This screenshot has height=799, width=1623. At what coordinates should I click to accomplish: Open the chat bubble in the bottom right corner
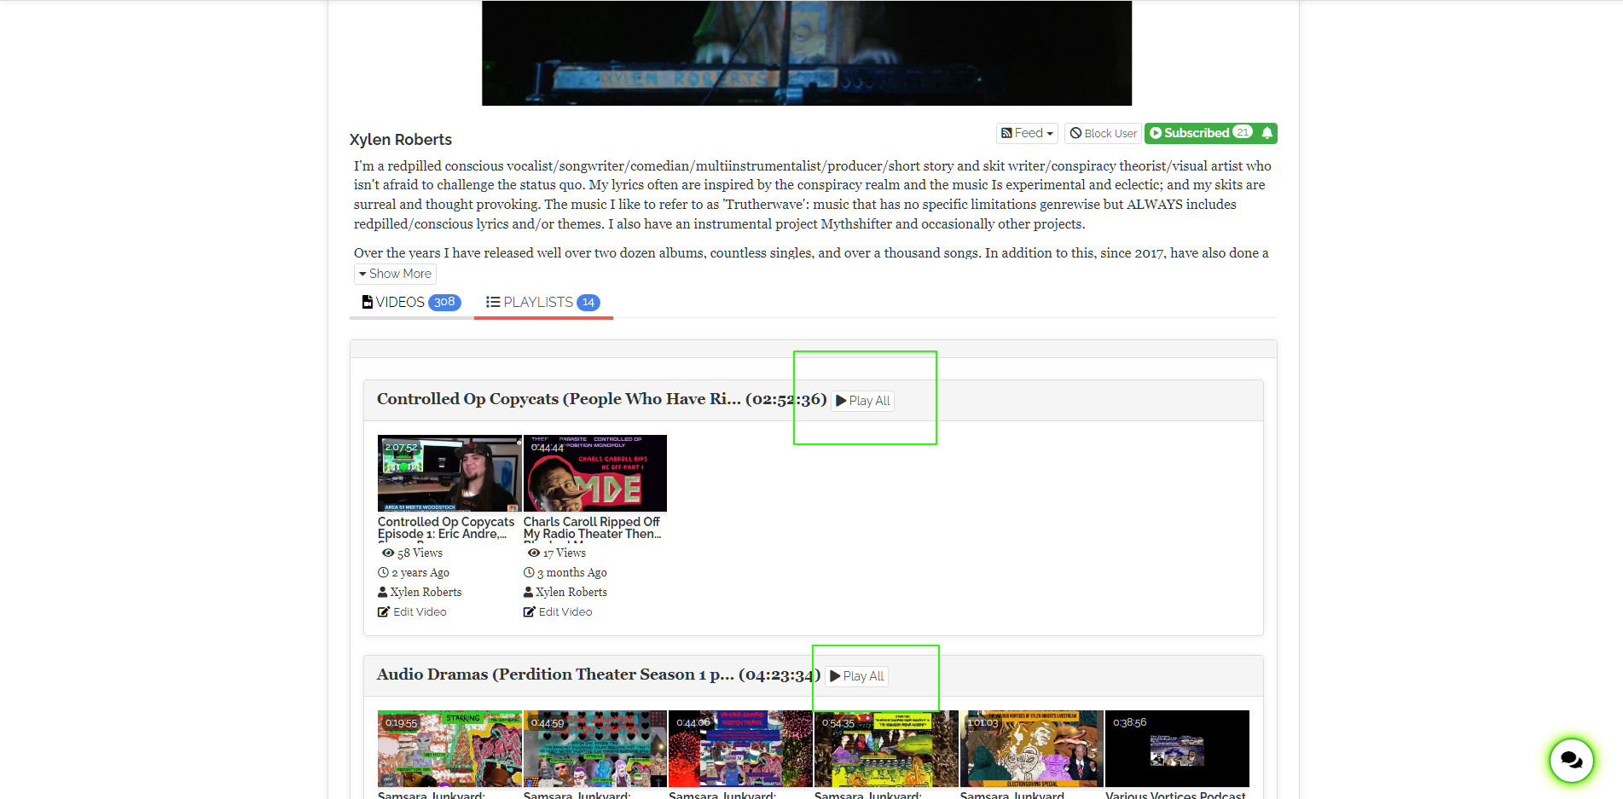1571,760
